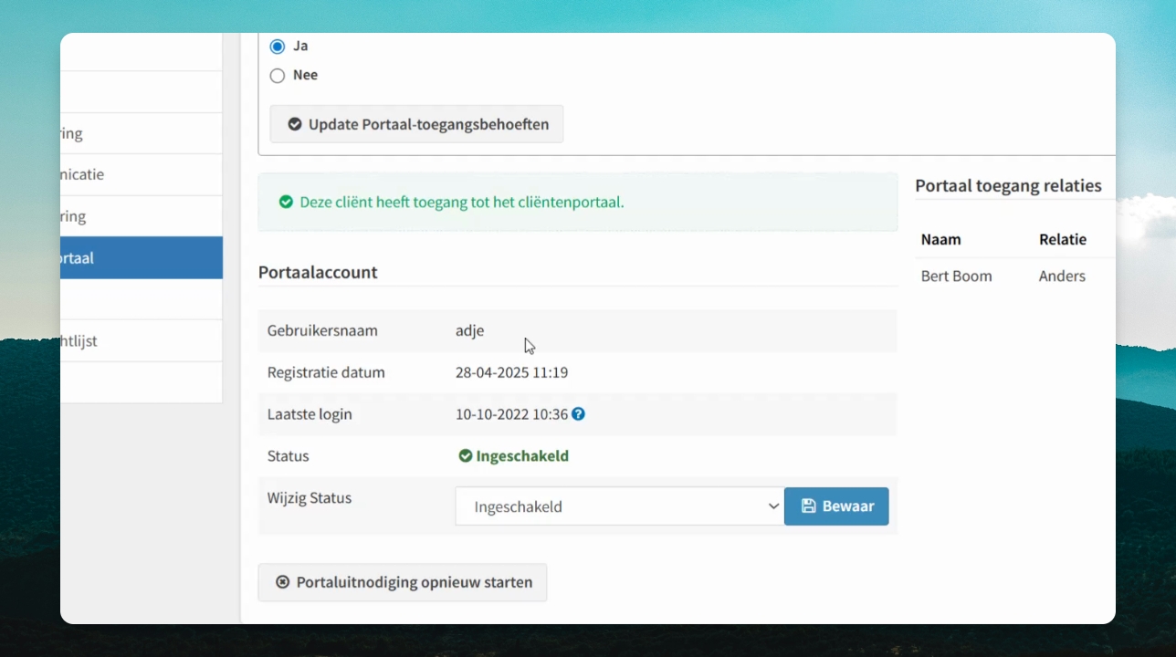Click the help icon next to Laatste login
The width and height of the screenshot is (1176, 657).
(578, 414)
